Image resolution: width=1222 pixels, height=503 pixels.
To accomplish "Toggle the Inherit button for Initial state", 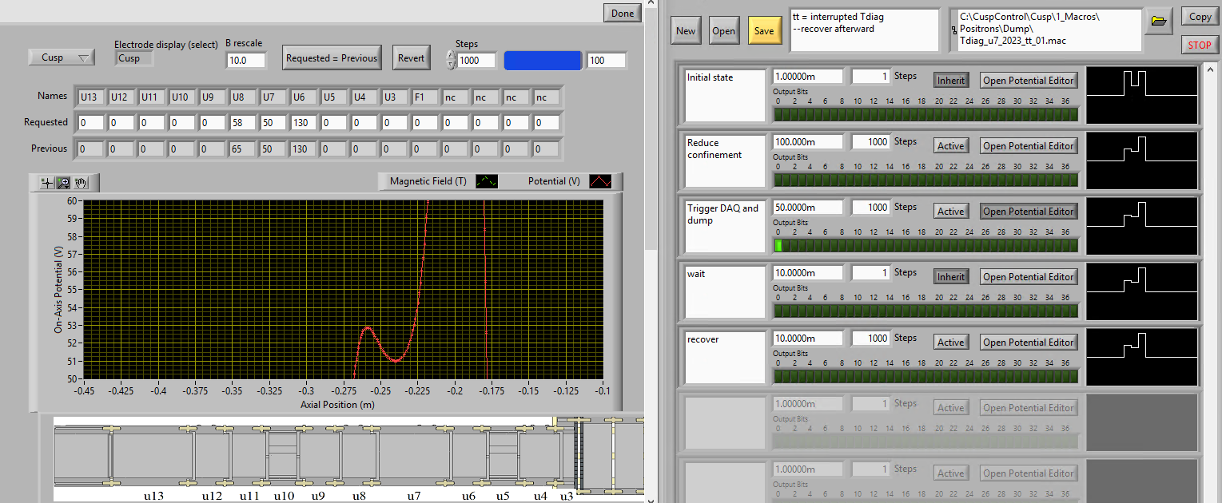I will pyautogui.click(x=950, y=81).
